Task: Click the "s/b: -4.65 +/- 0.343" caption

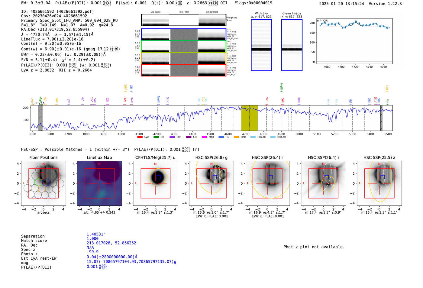Action: point(99,212)
